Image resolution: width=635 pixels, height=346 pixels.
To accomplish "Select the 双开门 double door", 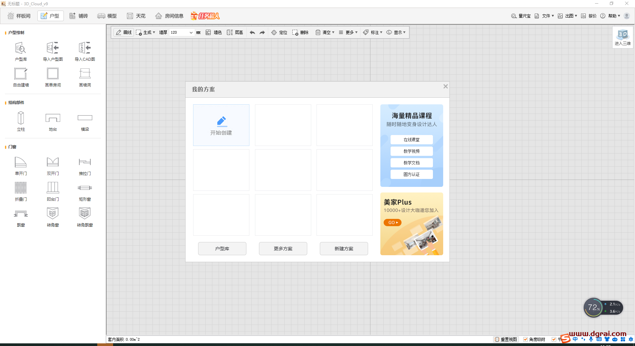I will click(53, 166).
